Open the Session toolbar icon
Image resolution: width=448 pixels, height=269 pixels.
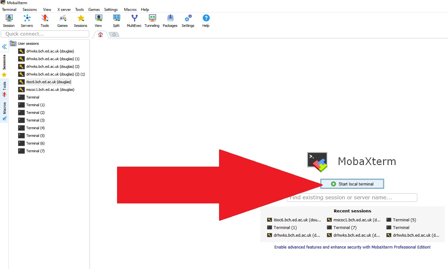[9, 21]
